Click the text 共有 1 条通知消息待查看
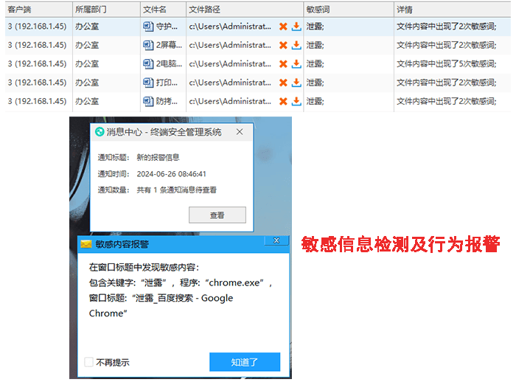The width and height of the screenshot is (516, 385). pyautogui.click(x=177, y=190)
